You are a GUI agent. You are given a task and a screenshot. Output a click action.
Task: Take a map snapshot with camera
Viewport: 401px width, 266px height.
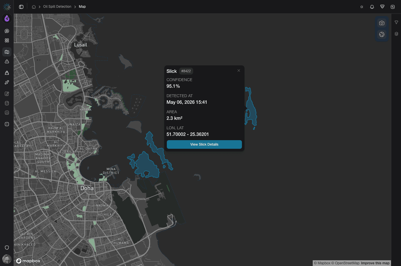pyautogui.click(x=382, y=23)
